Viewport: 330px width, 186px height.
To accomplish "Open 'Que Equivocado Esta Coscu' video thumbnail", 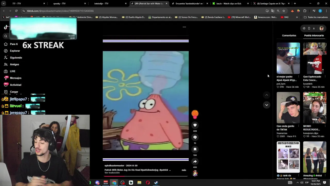I will click(x=315, y=58).
